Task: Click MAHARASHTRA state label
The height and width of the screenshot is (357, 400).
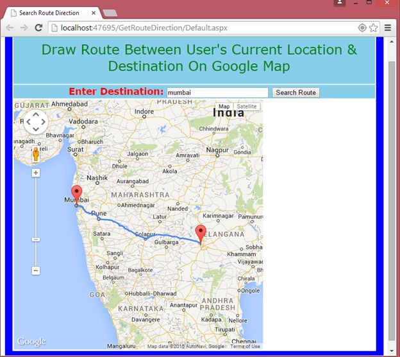Action: [140, 195]
